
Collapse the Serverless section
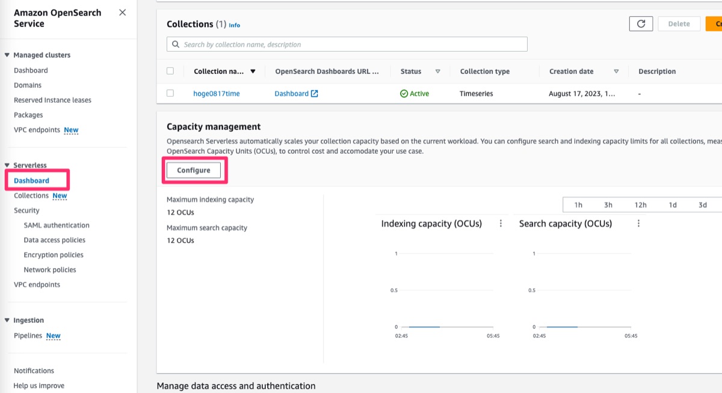tap(8, 165)
